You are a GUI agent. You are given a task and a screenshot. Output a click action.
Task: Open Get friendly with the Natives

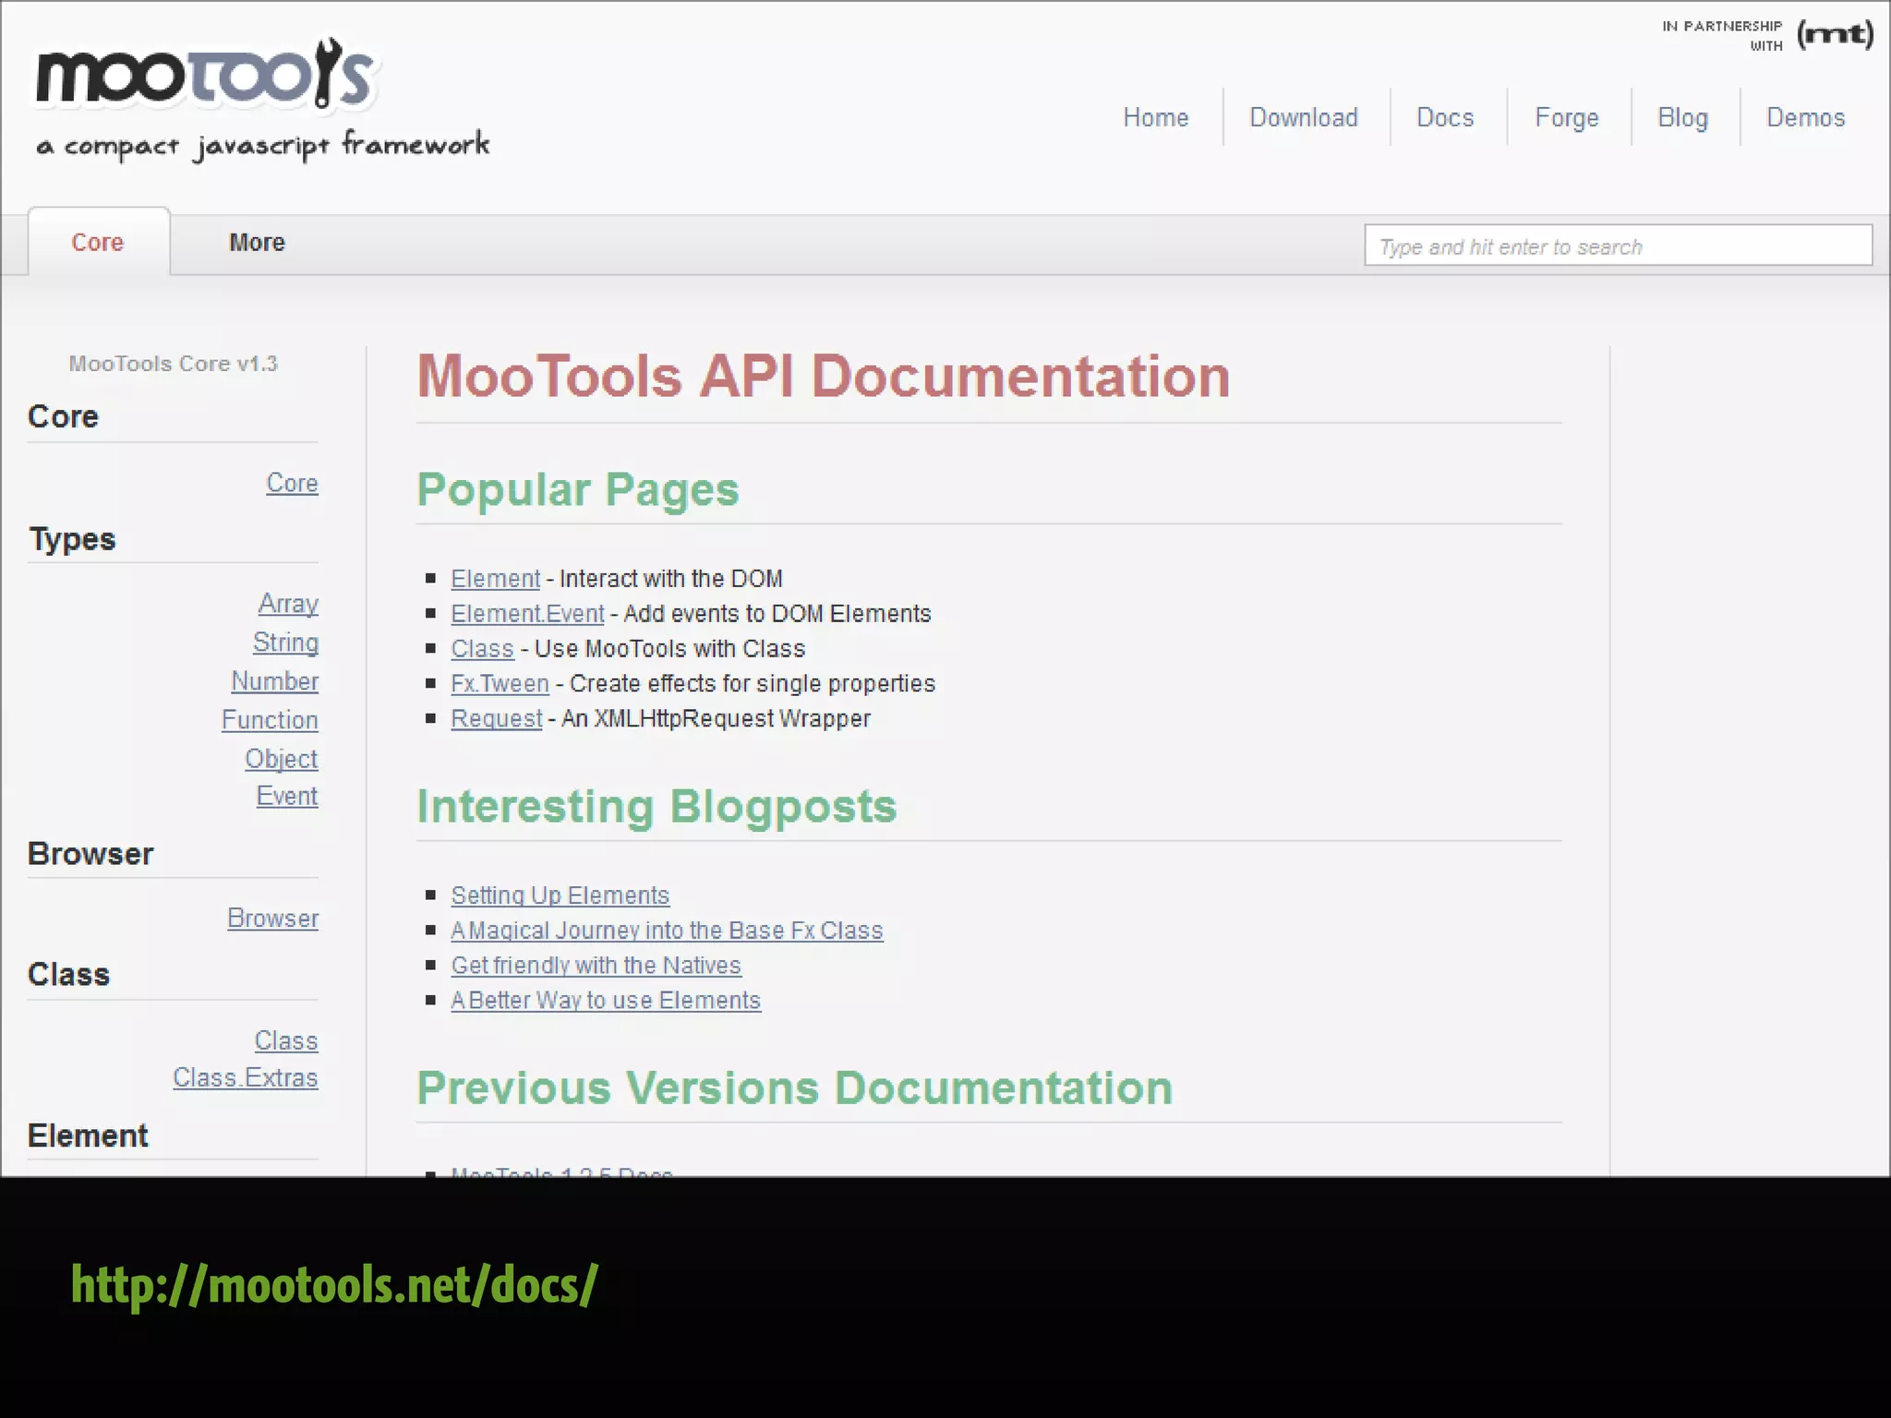click(596, 966)
